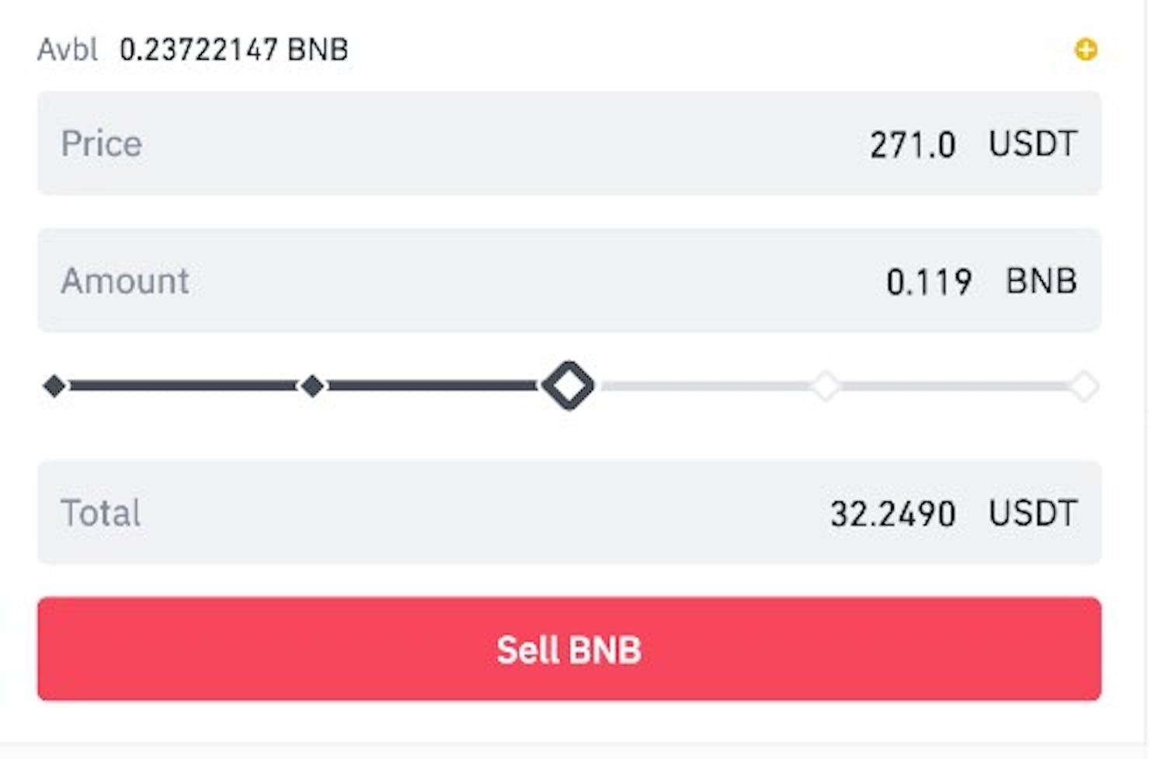The image size is (1151, 759).
Task: Click the Price row label
Action: tap(102, 144)
